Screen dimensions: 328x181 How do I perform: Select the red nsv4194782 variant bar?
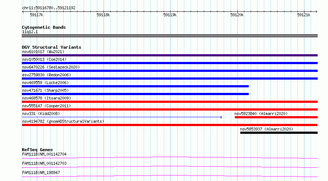click(170, 125)
